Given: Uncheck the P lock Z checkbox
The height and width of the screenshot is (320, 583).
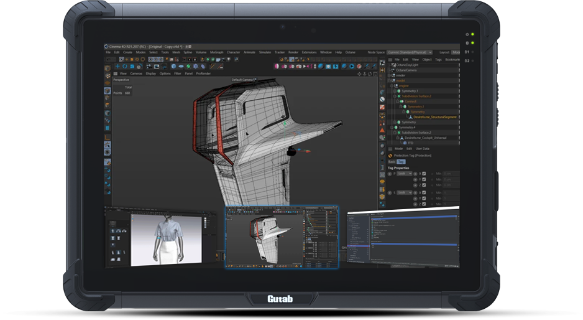Looking at the screenshot, I should (x=424, y=185).
